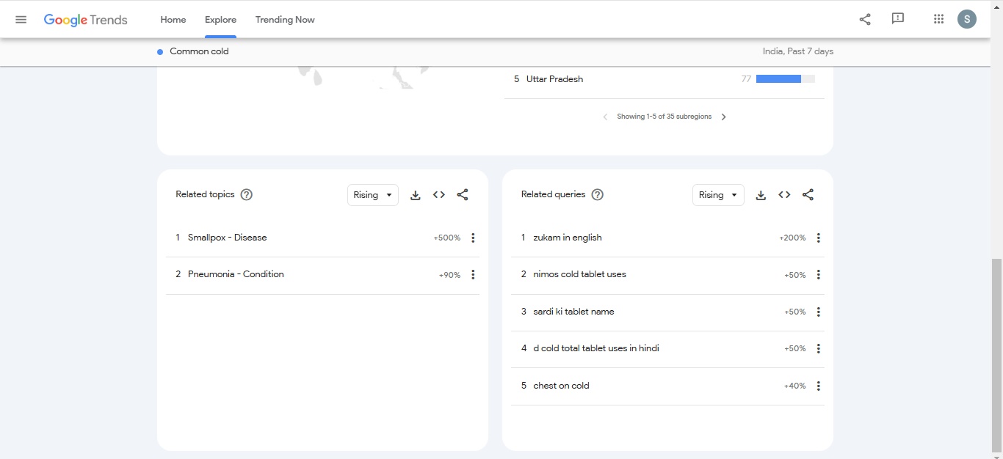
Task: Open the nimos cold tablet uses query
Action: point(579,274)
